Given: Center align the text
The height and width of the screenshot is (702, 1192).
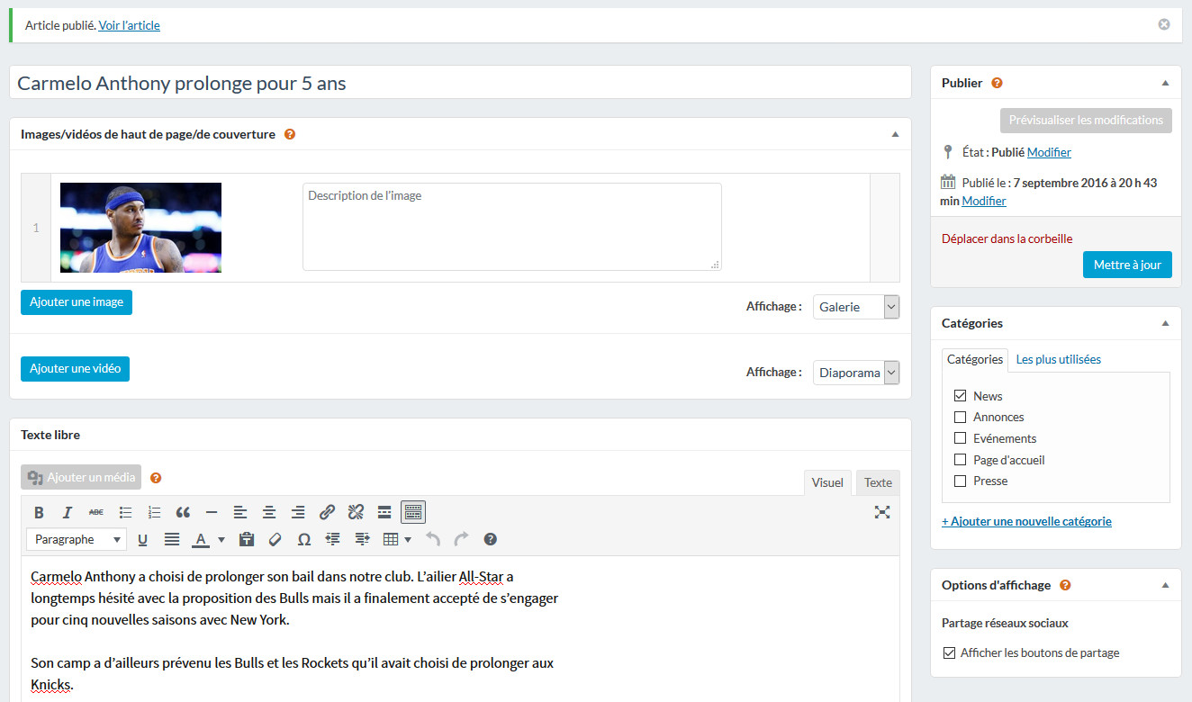Looking at the screenshot, I should click(x=269, y=512).
